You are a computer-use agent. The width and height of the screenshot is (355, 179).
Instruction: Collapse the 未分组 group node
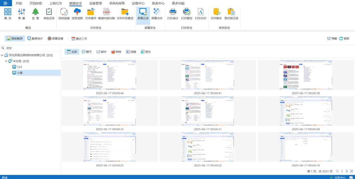pyautogui.click(x=6, y=61)
